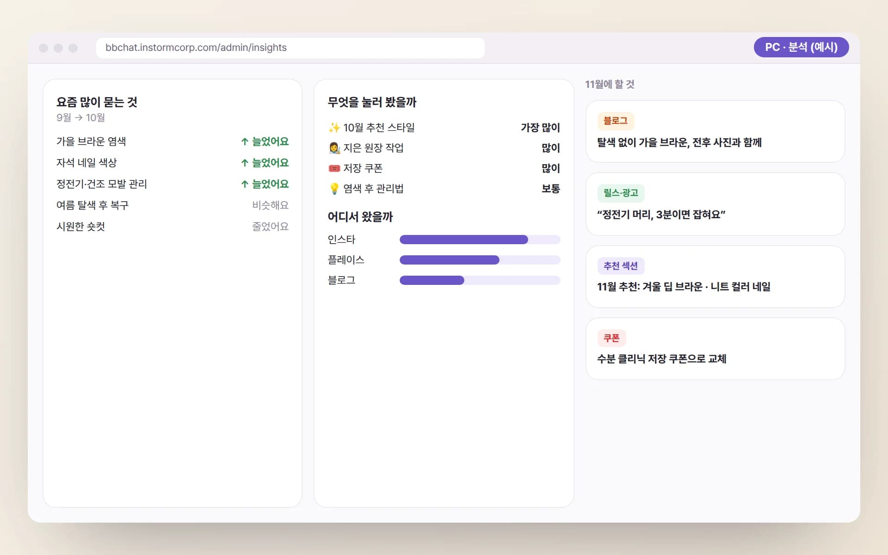This screenshot has height=555, width=888.
Task: Open the 추천 섹션 card for 11월 추천
Action: click(715, 277)
